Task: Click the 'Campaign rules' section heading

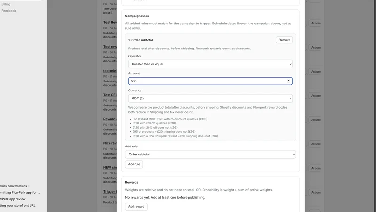Action: (137, 16)
